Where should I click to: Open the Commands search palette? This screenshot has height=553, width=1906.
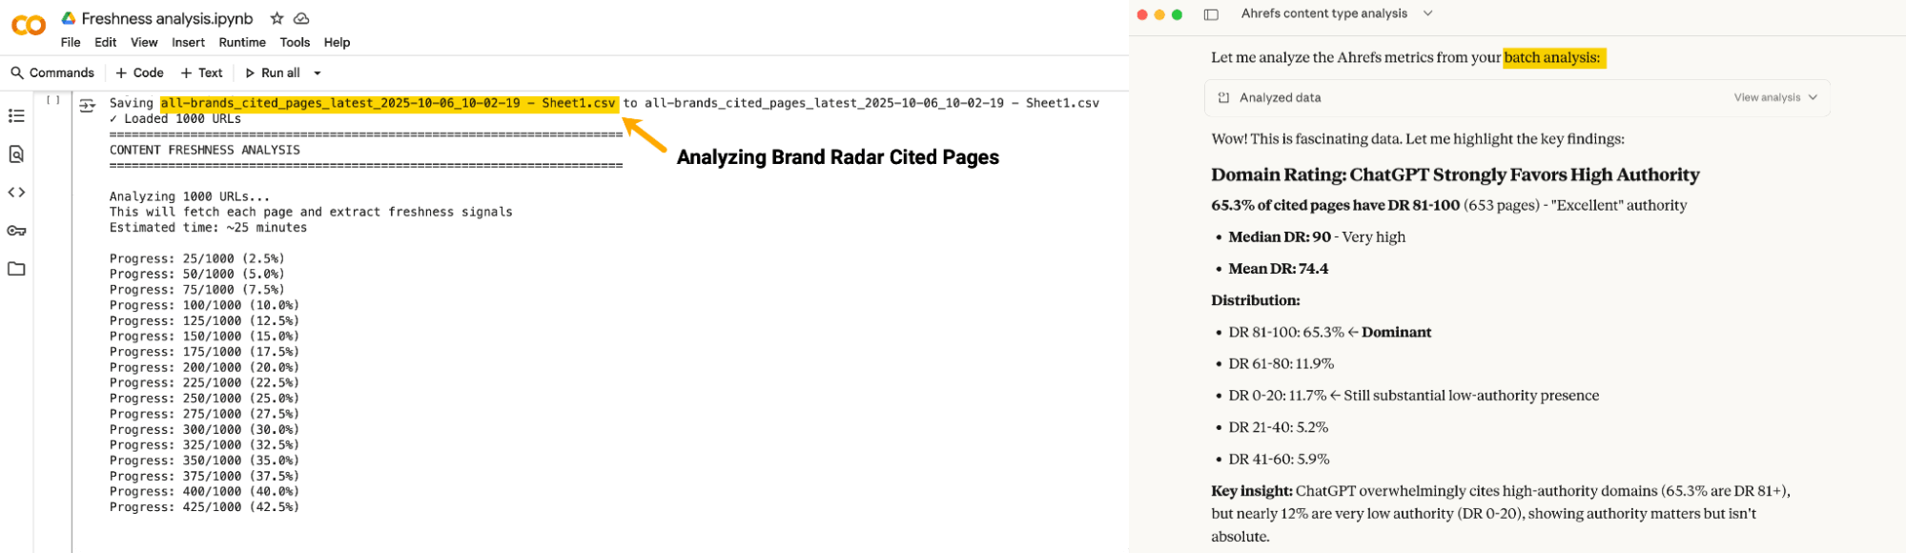tap(52, 72)
